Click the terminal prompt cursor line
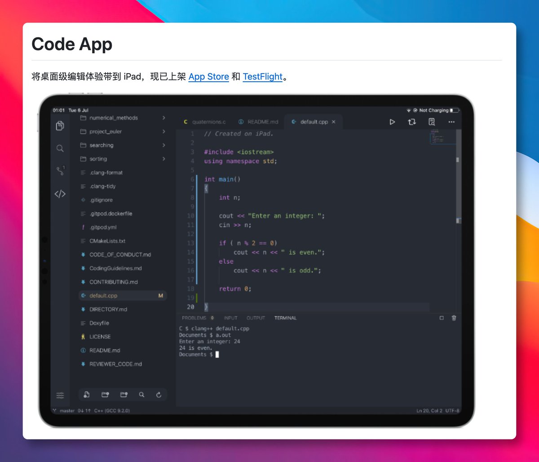This screenshot has height=462, width=539. click(x=199, y=354)
